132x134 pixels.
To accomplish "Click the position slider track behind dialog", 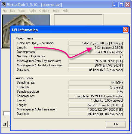I will click(7, 113).
